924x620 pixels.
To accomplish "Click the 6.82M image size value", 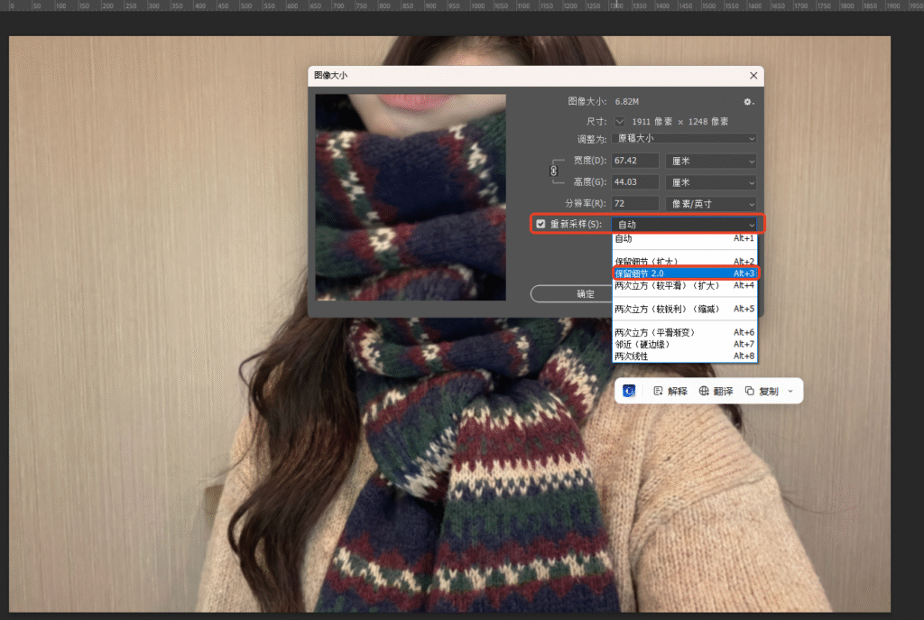I will click(627, 101).
